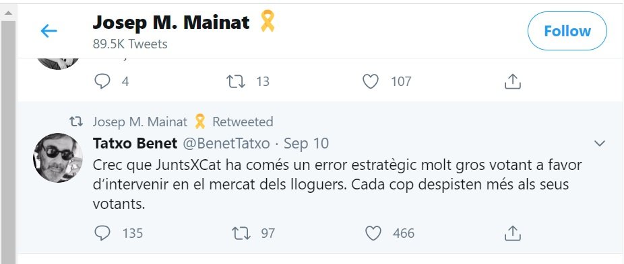
Task: Like Tatxo Benet's tweet
Action: pos(373,233)
